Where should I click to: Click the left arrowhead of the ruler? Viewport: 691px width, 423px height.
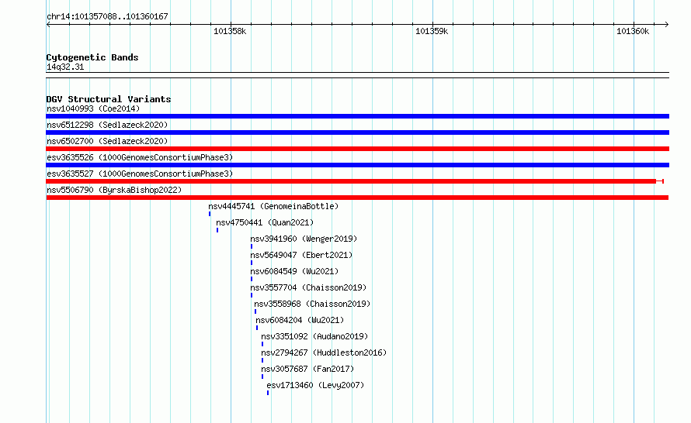tap(48, 25)
